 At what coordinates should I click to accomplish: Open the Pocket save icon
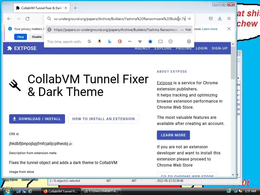coord(210,19)
